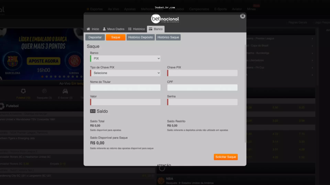
Task: Open Histórico Saque
Action: [168, 37]
